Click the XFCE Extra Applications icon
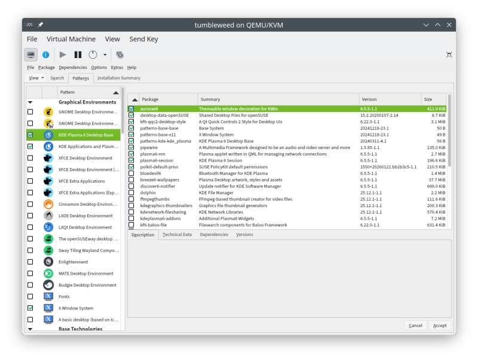 click(x=48, y=181)
